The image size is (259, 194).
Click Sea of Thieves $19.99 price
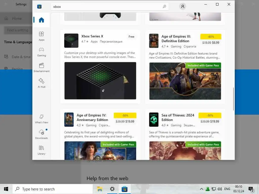214,122
